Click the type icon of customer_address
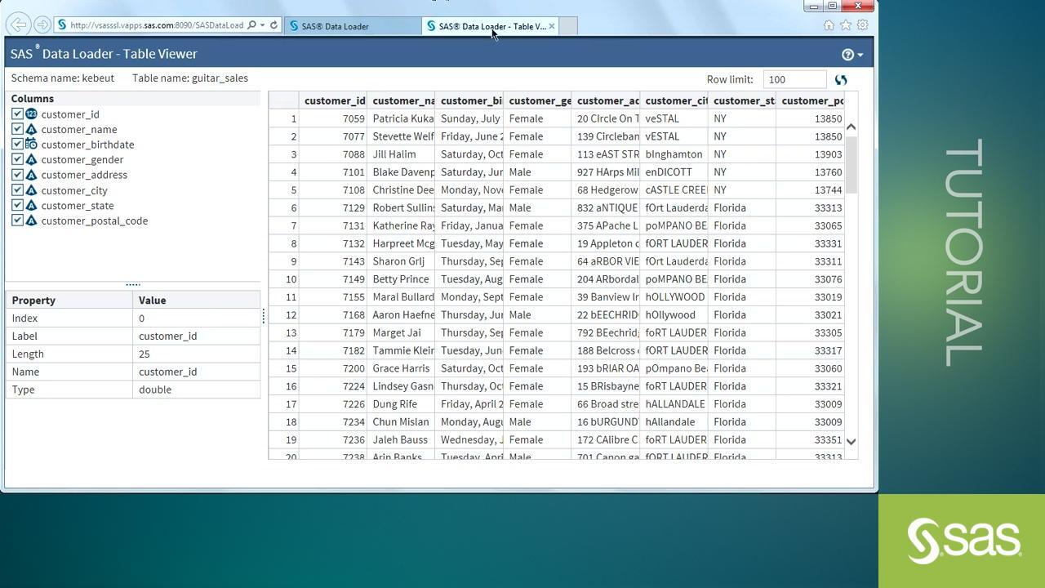1045x588 pixels. 31,175
